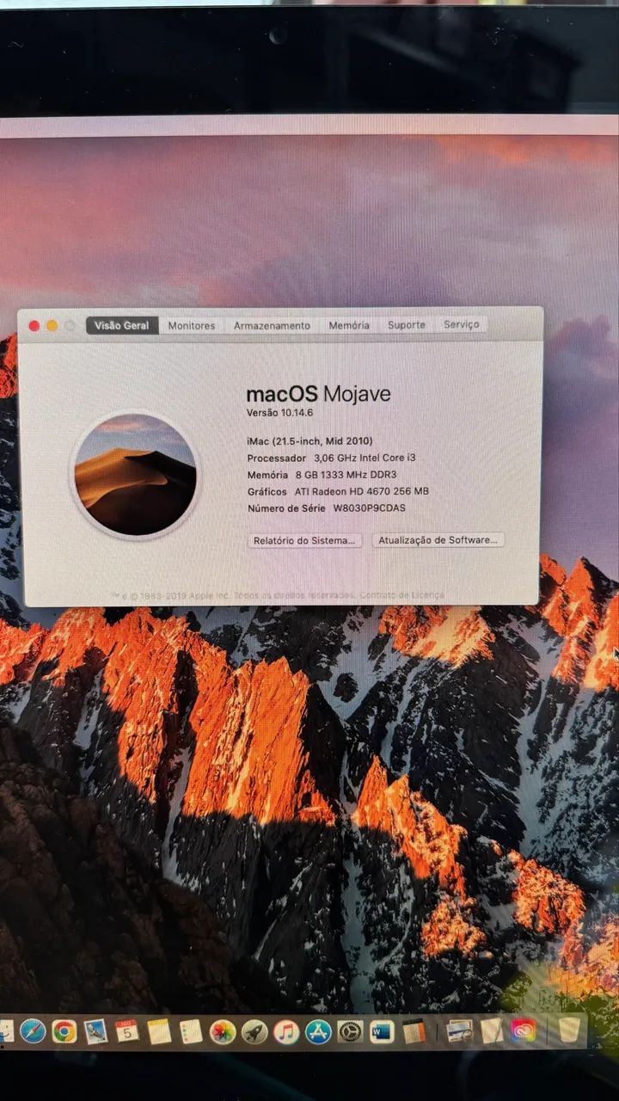Image resolution: width=619 pixels, height=1101 pixels.
Task: Close the About This Mac window
Action: click(34, 326)
